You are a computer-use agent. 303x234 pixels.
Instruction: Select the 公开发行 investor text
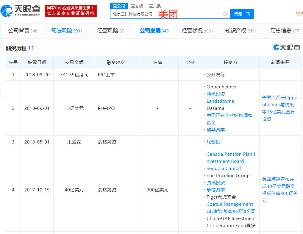pyautogui.click(x=216, y=75)
